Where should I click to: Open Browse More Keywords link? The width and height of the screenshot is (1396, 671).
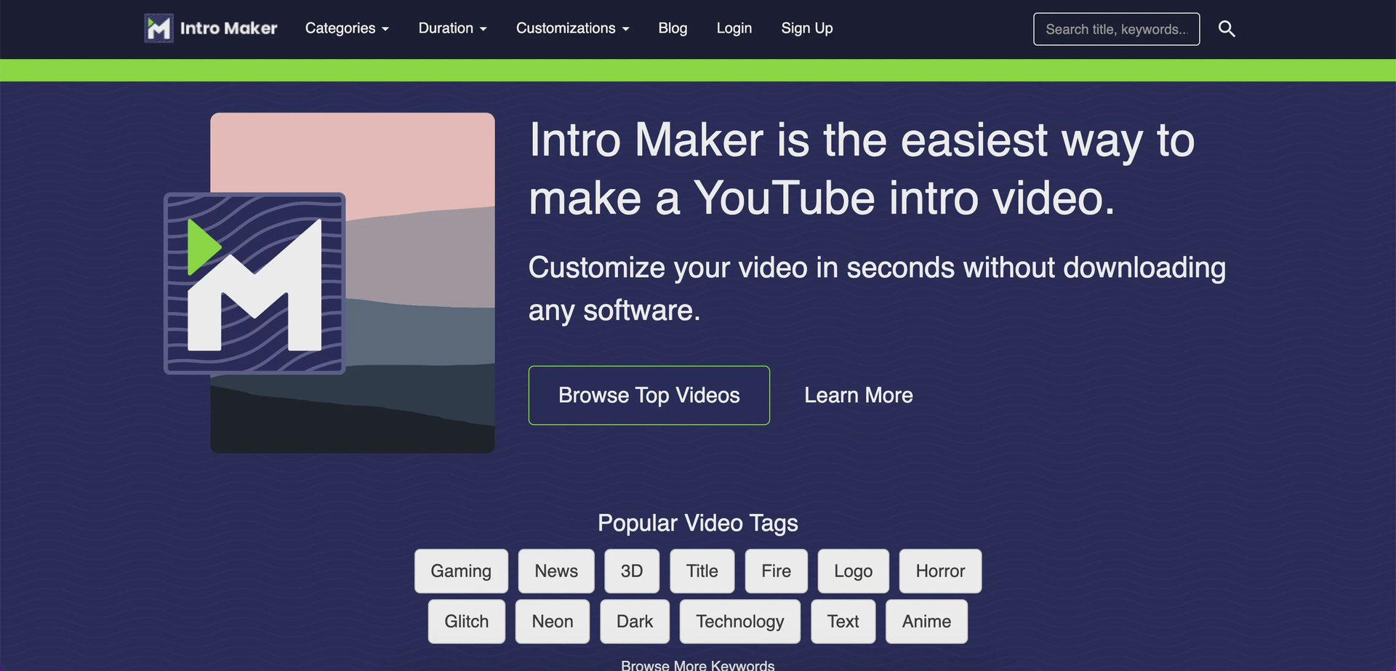698,664
